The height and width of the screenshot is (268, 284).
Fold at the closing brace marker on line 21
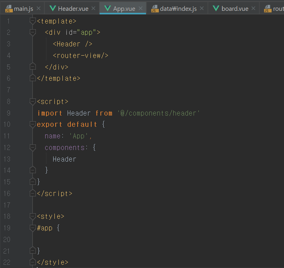[x=33, y=250]
